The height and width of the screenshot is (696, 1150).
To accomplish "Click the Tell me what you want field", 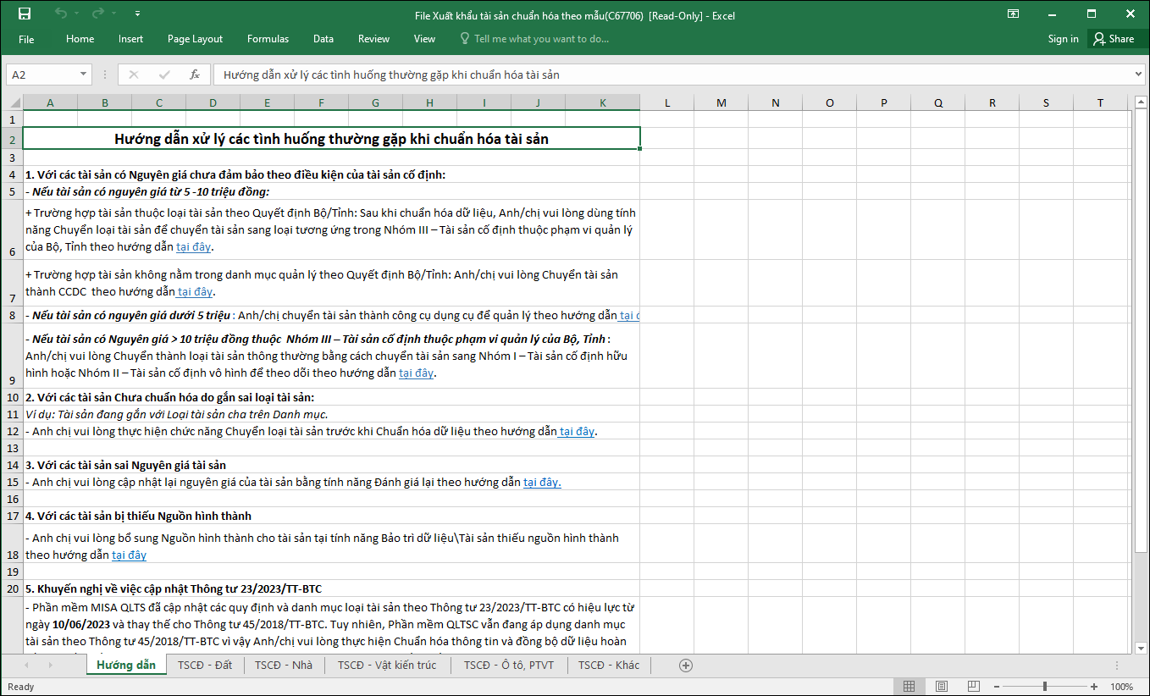I will [x=541, y=39].
